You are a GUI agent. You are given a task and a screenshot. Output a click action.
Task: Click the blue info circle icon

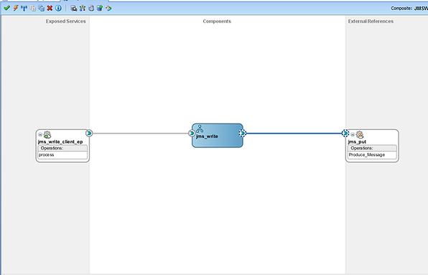pos(58,8)
